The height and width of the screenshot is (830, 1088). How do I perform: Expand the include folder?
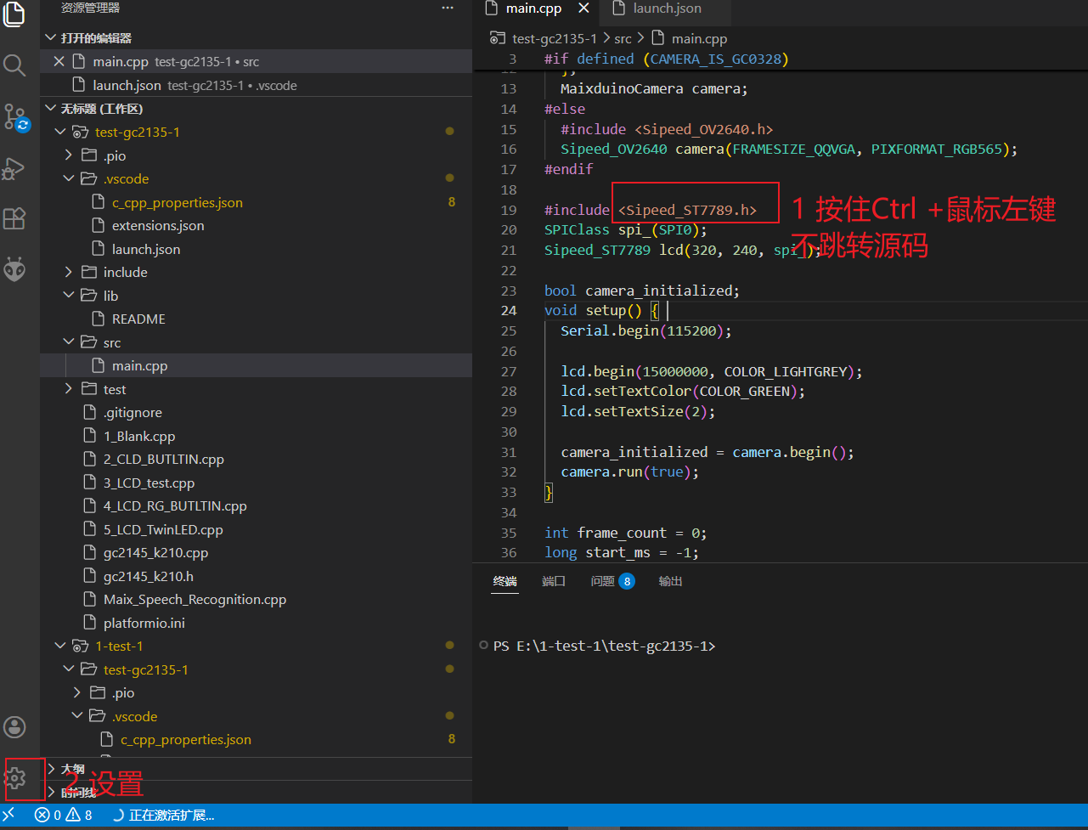[x=256, y=272]
